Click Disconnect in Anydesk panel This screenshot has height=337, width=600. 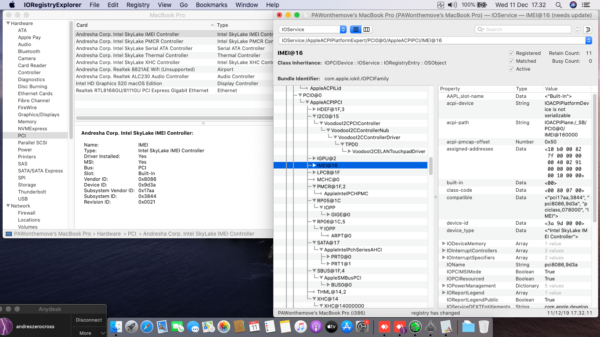point(88,320)
